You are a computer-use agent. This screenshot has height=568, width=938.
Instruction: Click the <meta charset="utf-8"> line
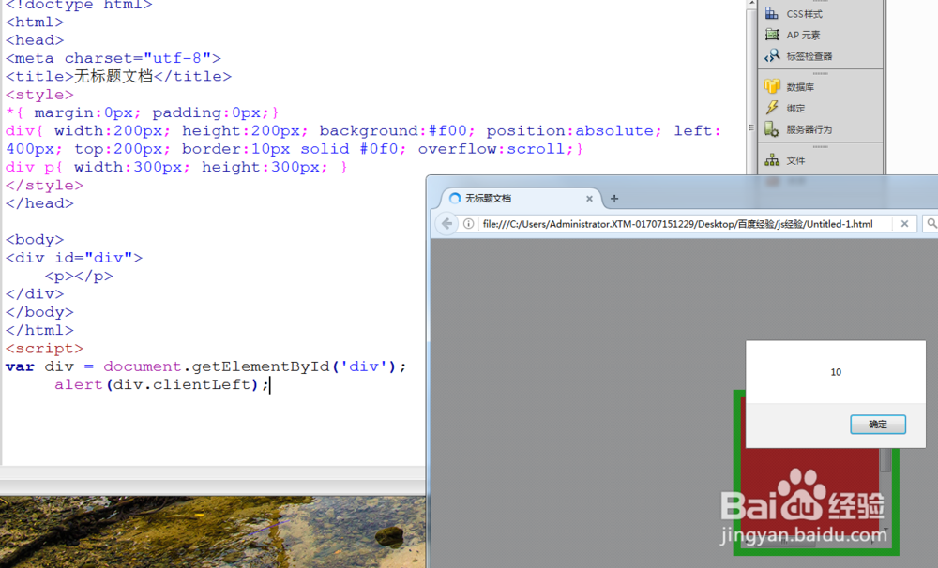[x=113, y=59]
